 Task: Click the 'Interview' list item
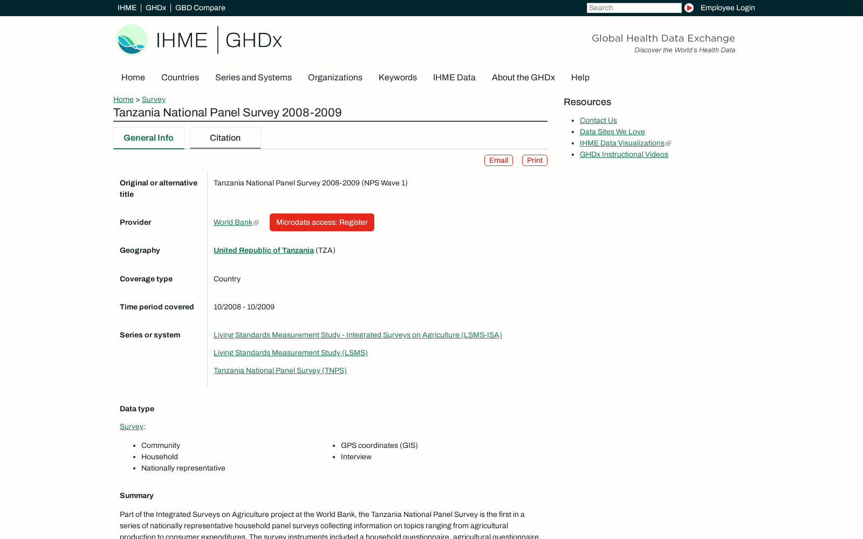tap(356, 457)
